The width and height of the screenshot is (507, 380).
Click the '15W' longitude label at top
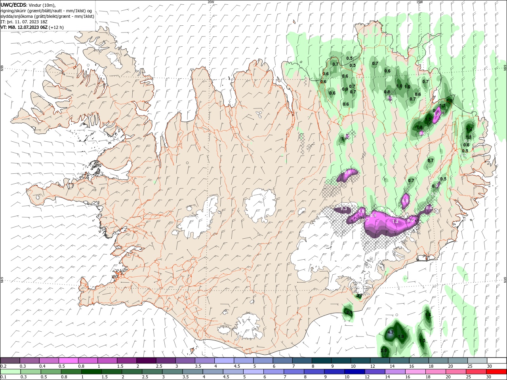[419, 2]
